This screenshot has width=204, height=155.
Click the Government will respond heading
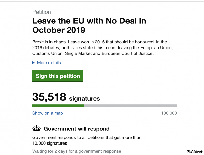pos(77,129)
